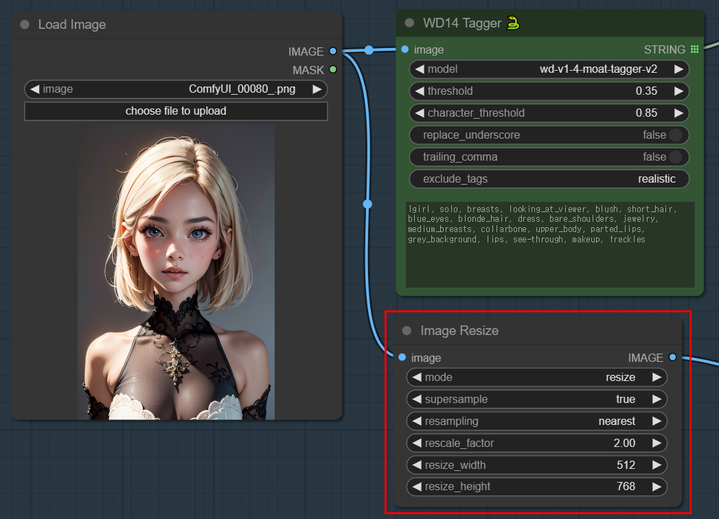The image size is (719, 519).
Task: Select next model in WD14 Tagger
Action: click(x=678, y=69)
